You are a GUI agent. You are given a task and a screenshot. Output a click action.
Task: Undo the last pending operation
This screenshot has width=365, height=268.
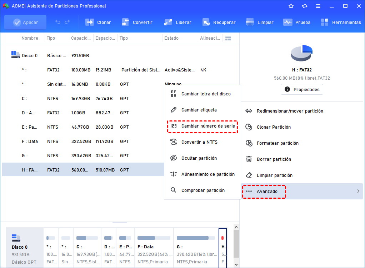click(x=58, y=22)
